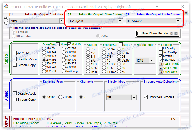Toggle the ScaleSize More checkbox
The image size is (192, 130).
coord(57,44)
